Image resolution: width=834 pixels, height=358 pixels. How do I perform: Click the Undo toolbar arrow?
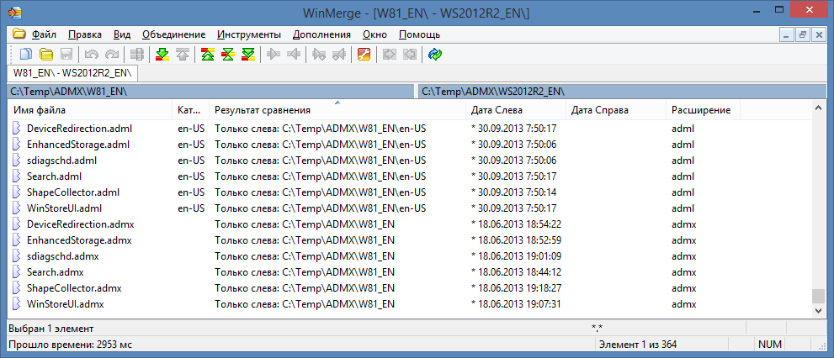pyautogui.click(x=92, y=54)
